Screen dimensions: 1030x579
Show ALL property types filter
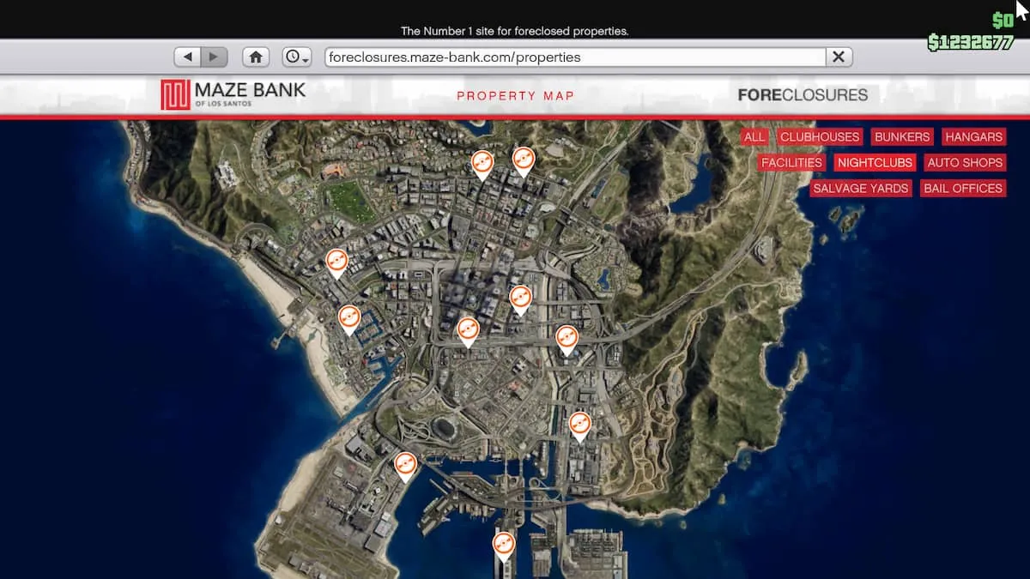click(754, 137)
